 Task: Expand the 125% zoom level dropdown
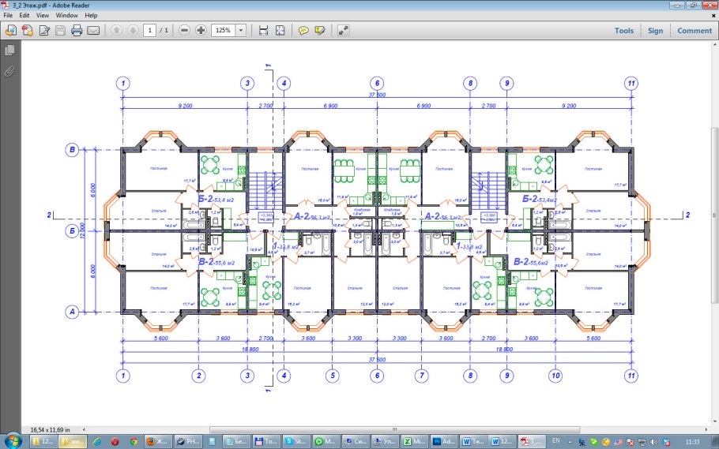pyautogui.click(x=240, y=31)
